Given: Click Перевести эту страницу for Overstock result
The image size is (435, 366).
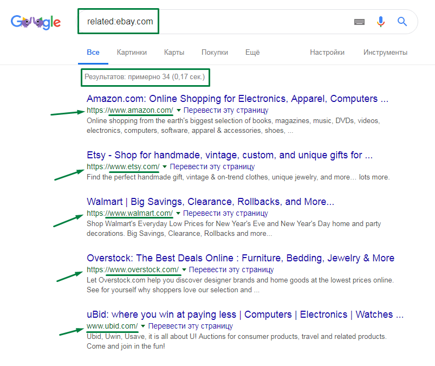Looking at the screenshot, I should click(x=231, y=269).
